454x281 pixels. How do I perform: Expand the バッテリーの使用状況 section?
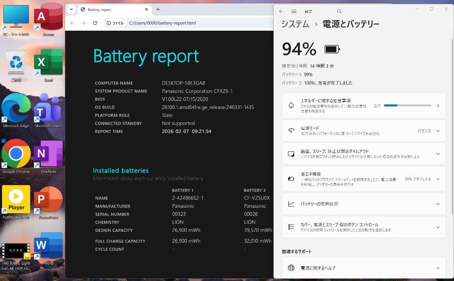click(x=438, y=204)
